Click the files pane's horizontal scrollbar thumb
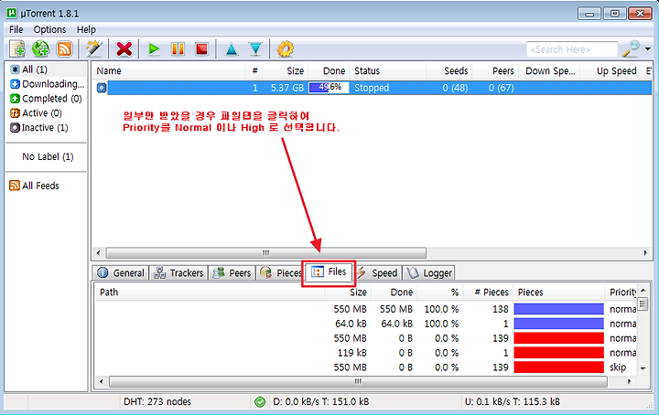The width and height of the screenshot is (659, 415). coord(358,381)
